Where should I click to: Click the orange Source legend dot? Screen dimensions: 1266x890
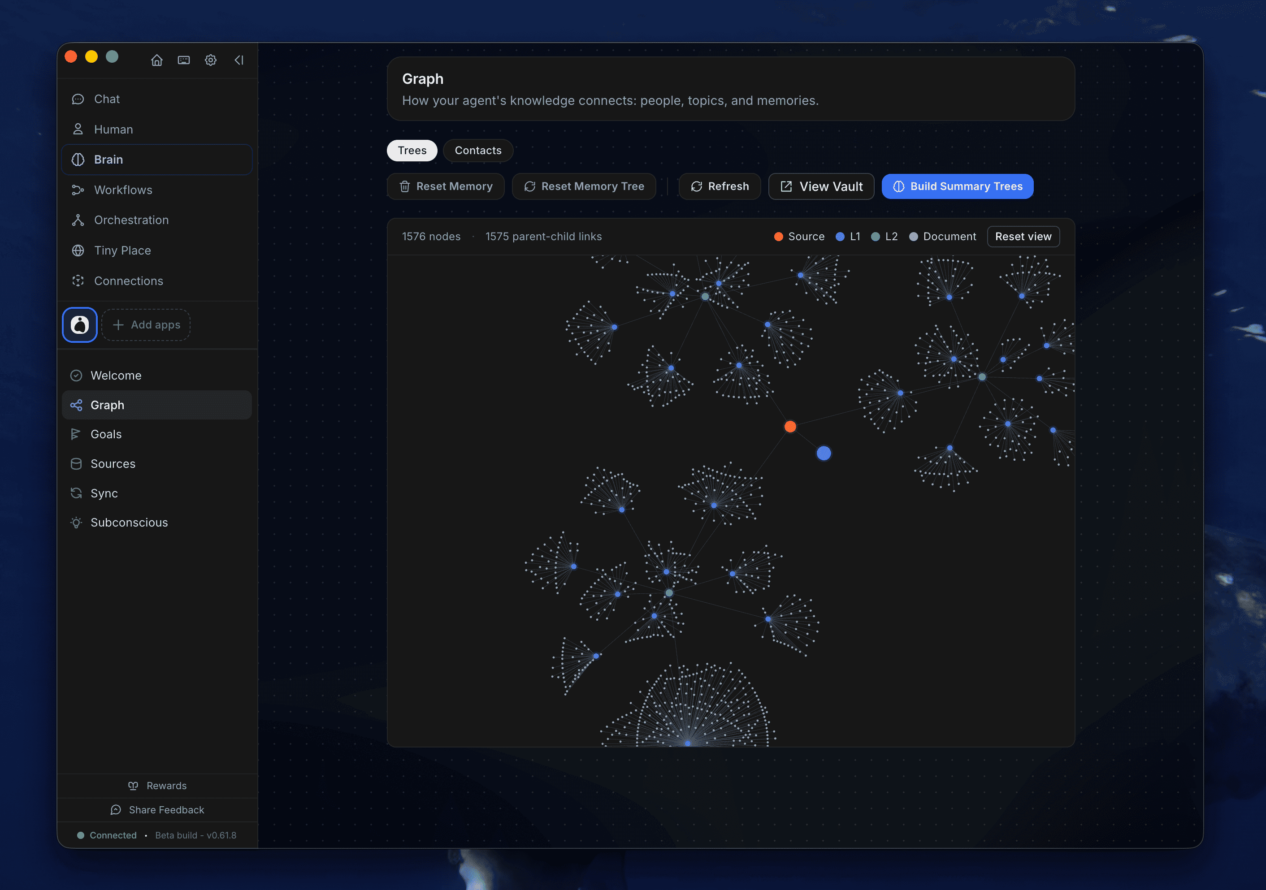pyautogui.click(x=779, y=237)
